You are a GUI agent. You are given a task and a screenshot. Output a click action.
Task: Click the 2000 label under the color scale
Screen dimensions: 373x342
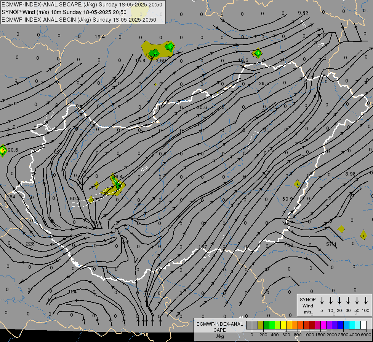coord(332,335)
